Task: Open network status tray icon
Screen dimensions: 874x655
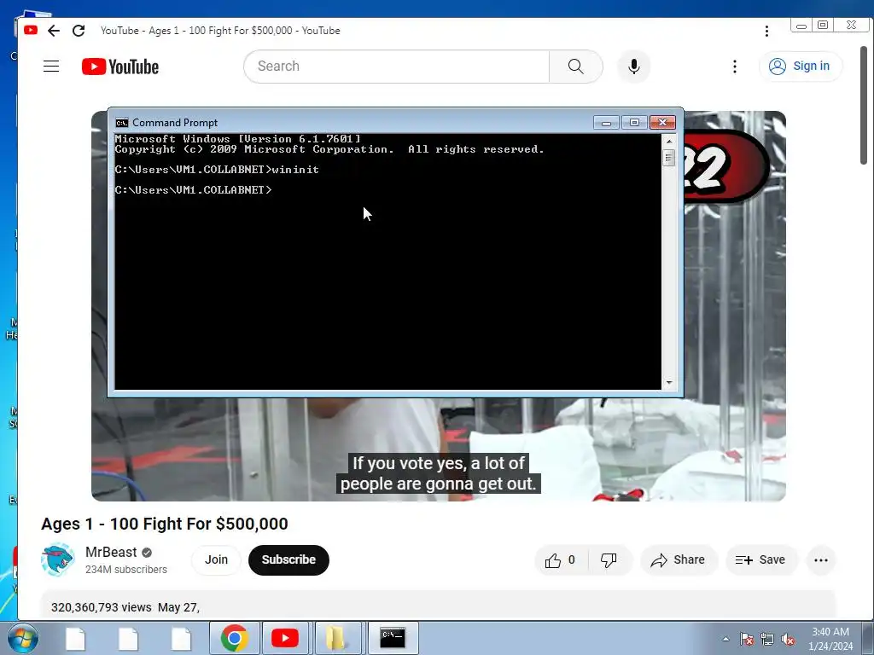Action: 767,640
